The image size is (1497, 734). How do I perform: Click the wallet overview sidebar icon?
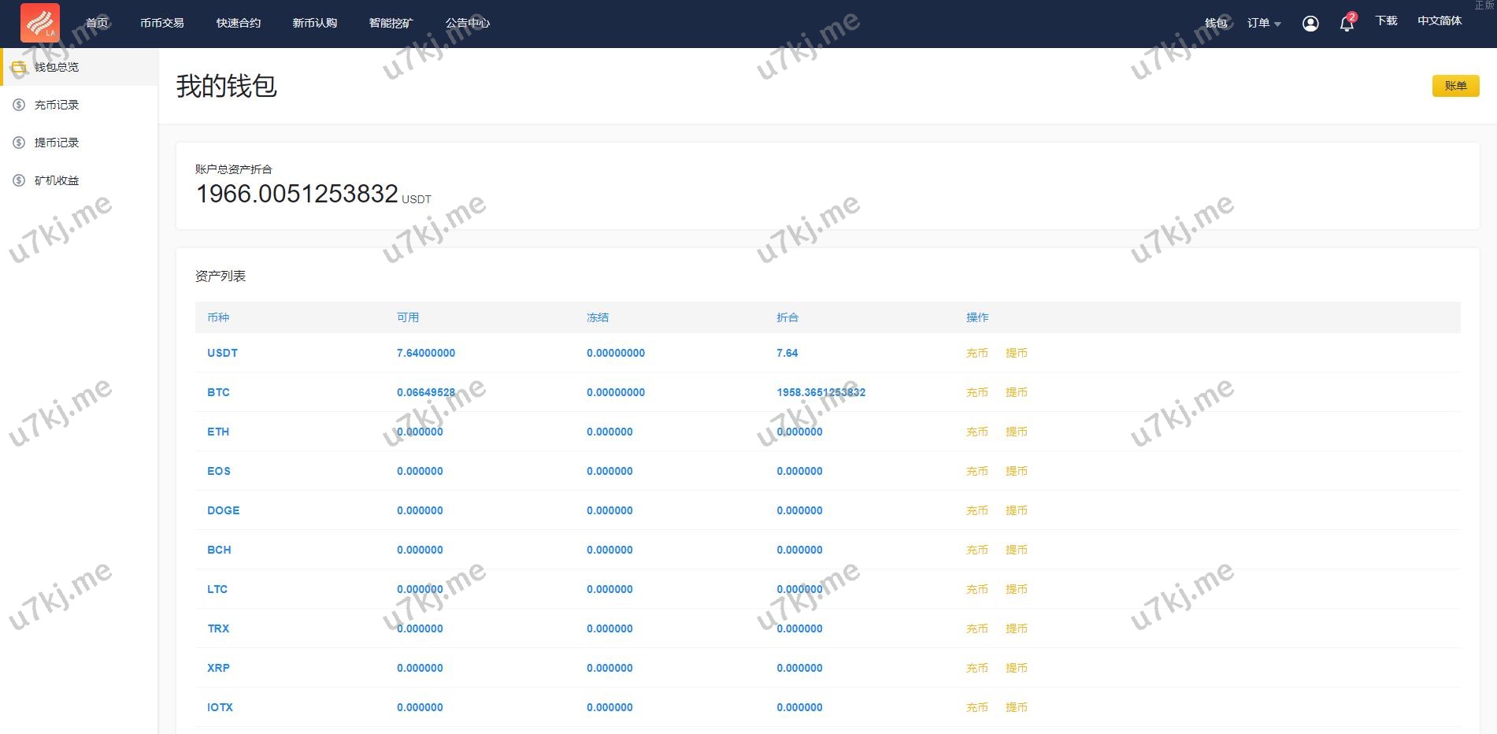(19, 67)
